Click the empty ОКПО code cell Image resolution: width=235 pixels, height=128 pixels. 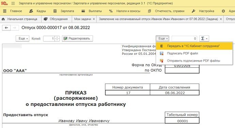point(182,70)
